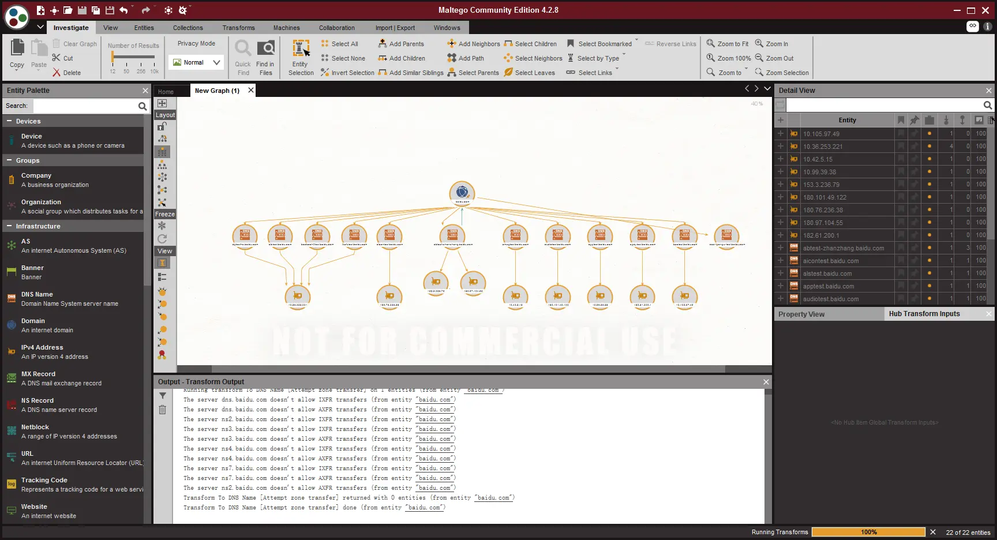Open the Privacy Mode Normal dropdown
Image resolution: width=997 pixels, height=540 pixels.
click(196, 62)
